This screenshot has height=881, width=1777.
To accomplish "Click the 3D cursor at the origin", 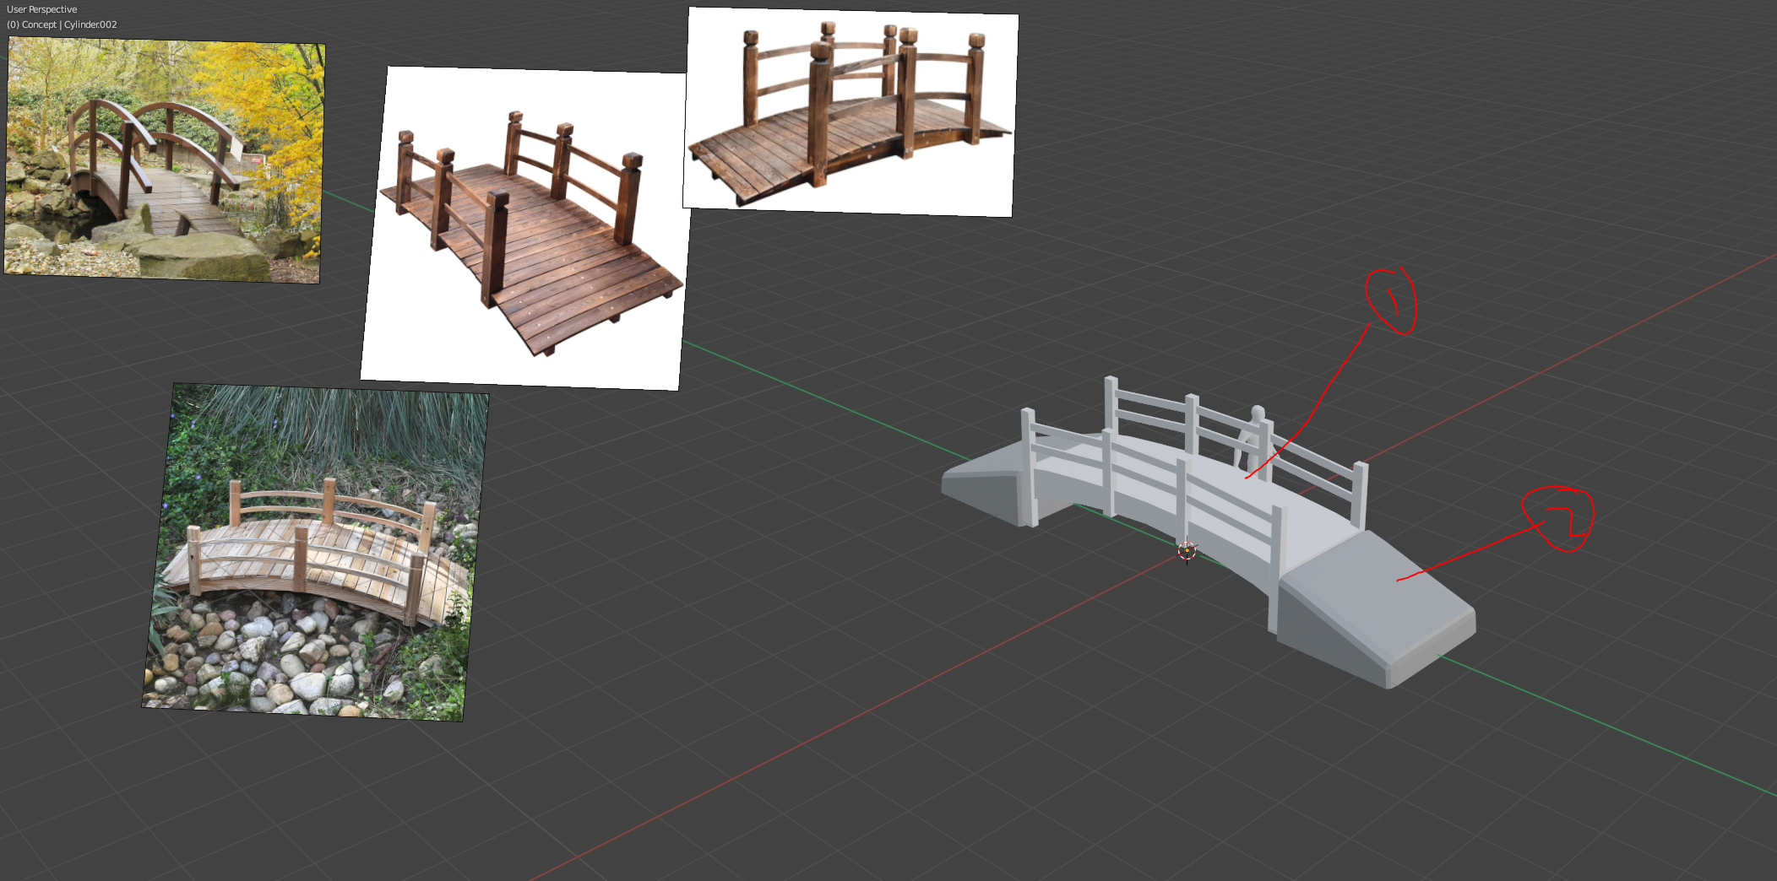I will (1187, 551).
